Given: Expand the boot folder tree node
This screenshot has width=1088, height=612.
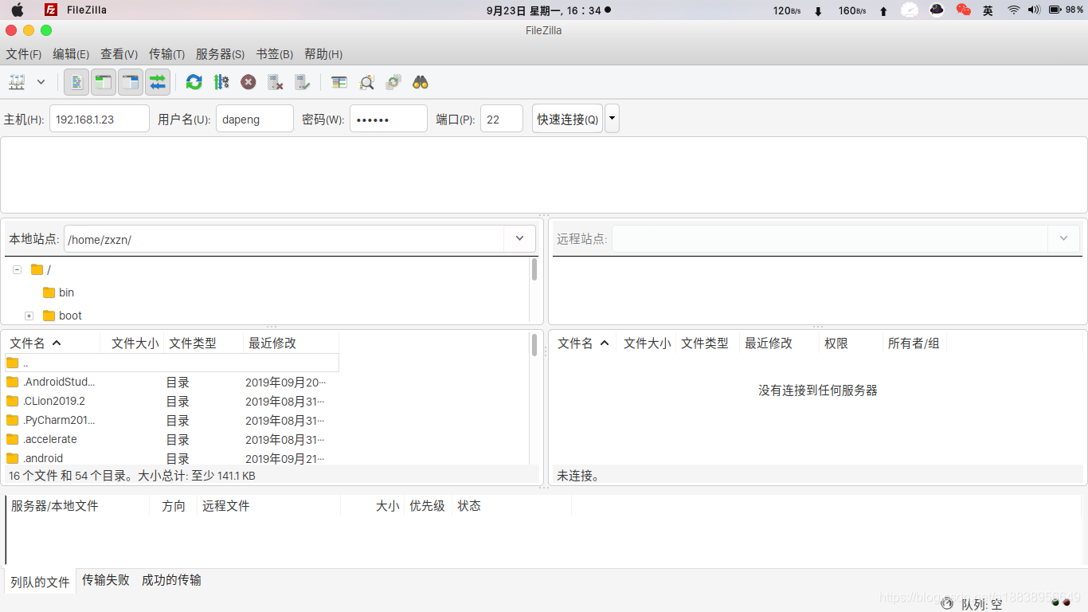Looking at the screenshot, I should click(x=29, y=316).
